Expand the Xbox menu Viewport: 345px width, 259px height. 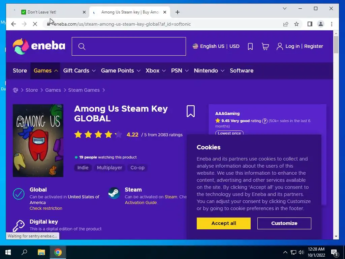pos(156,71)
